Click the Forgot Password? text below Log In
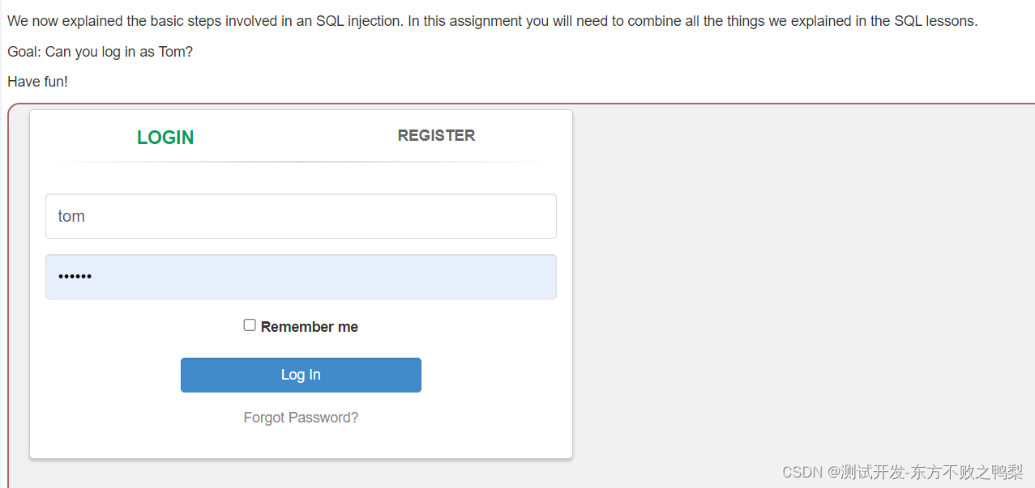Image resolution: width=1035 pixels, height=488 pixels. (301, 417)
